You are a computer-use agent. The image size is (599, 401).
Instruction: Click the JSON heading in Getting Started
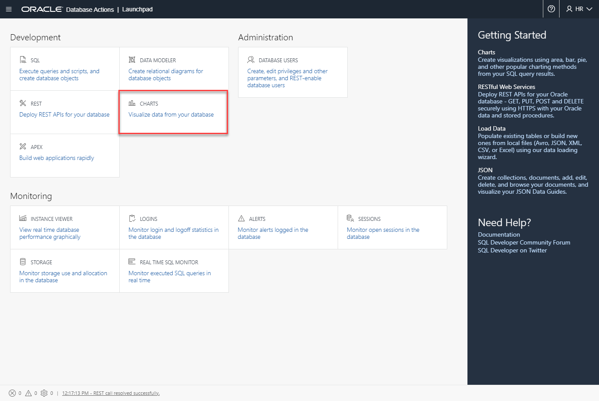pyautogui.click(x=485, y=170)
